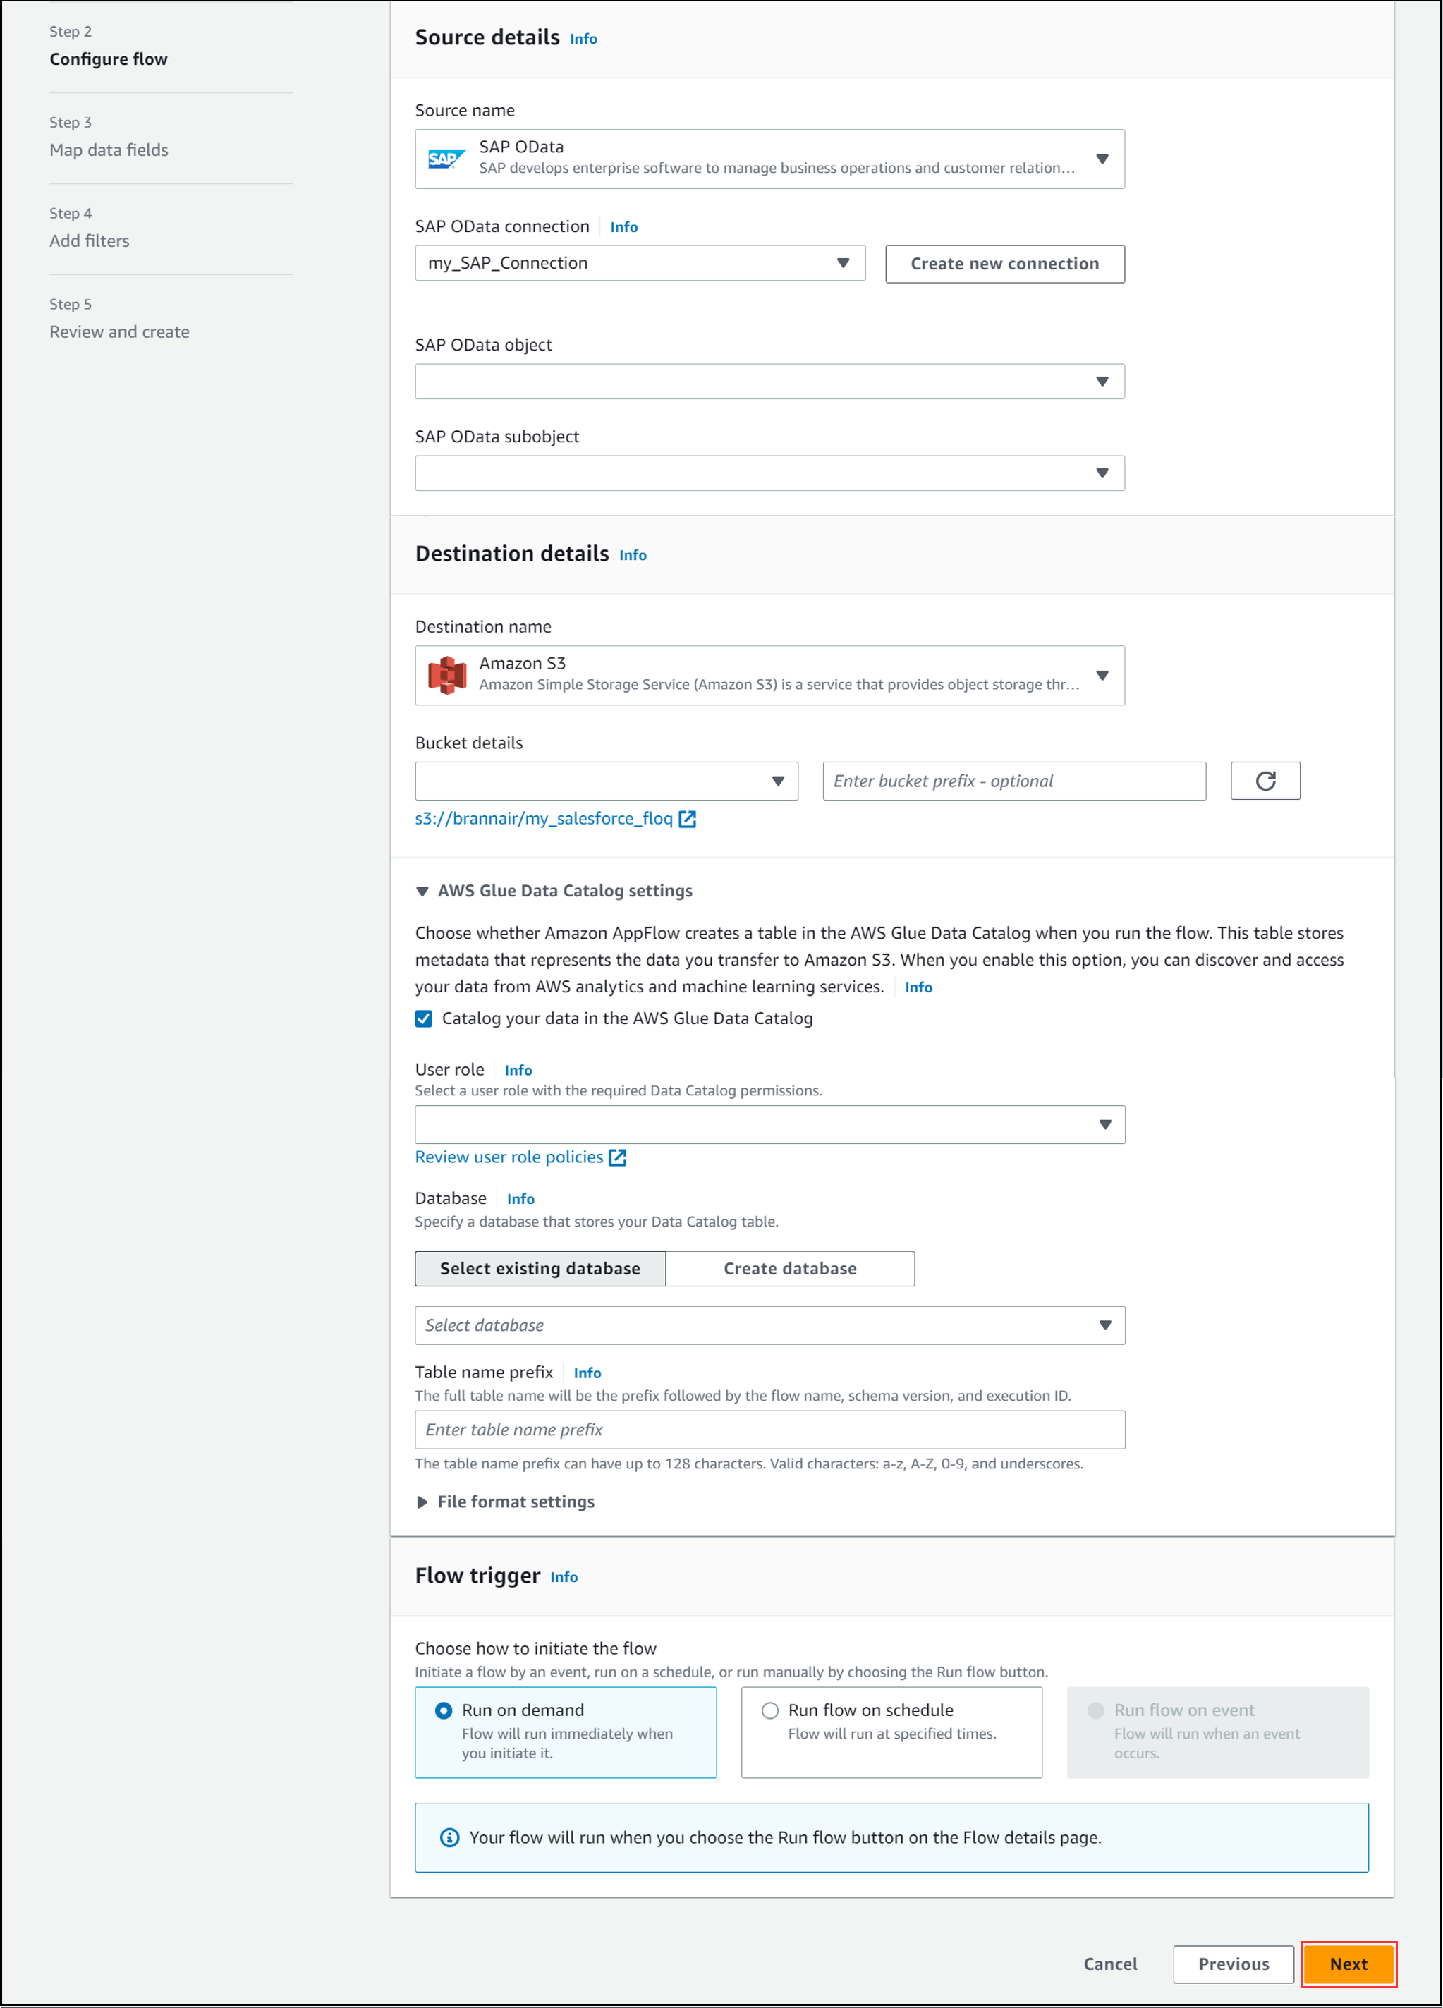
Task: Click info circle icon in flow notice
Action: click(450, 1837)
